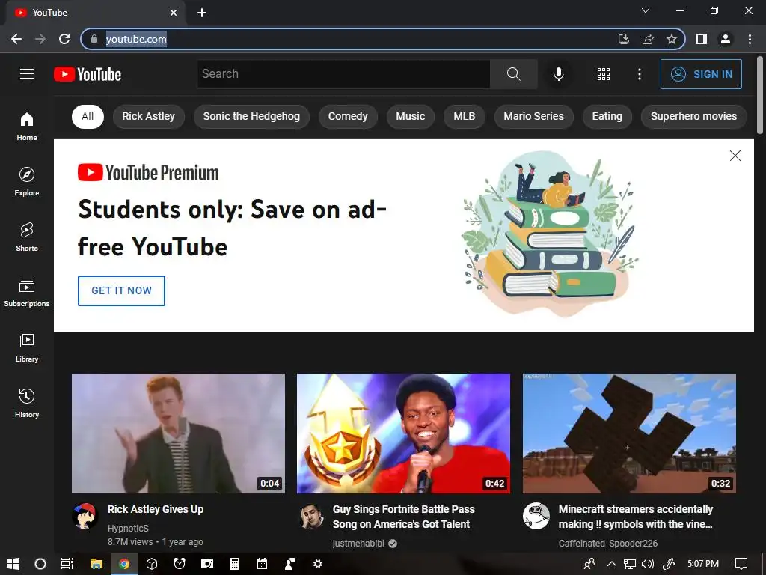Open the HypnoticS channel name
This screenshot has height=575, width=766.
[128, 529]
